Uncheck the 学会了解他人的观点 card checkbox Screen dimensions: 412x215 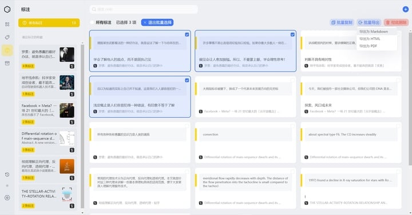[x=187, y=35]
